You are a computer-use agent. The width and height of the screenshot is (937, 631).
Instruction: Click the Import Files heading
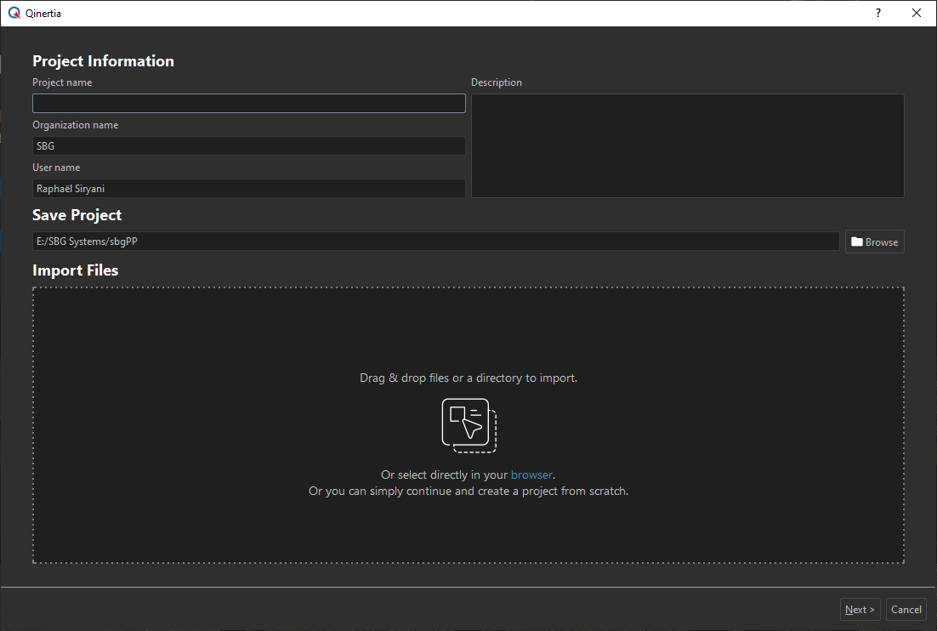(x=76, y=270)
